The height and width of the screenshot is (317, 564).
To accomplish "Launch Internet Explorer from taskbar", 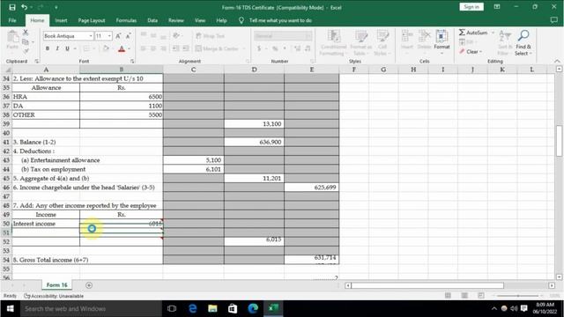I will point(192,308).
